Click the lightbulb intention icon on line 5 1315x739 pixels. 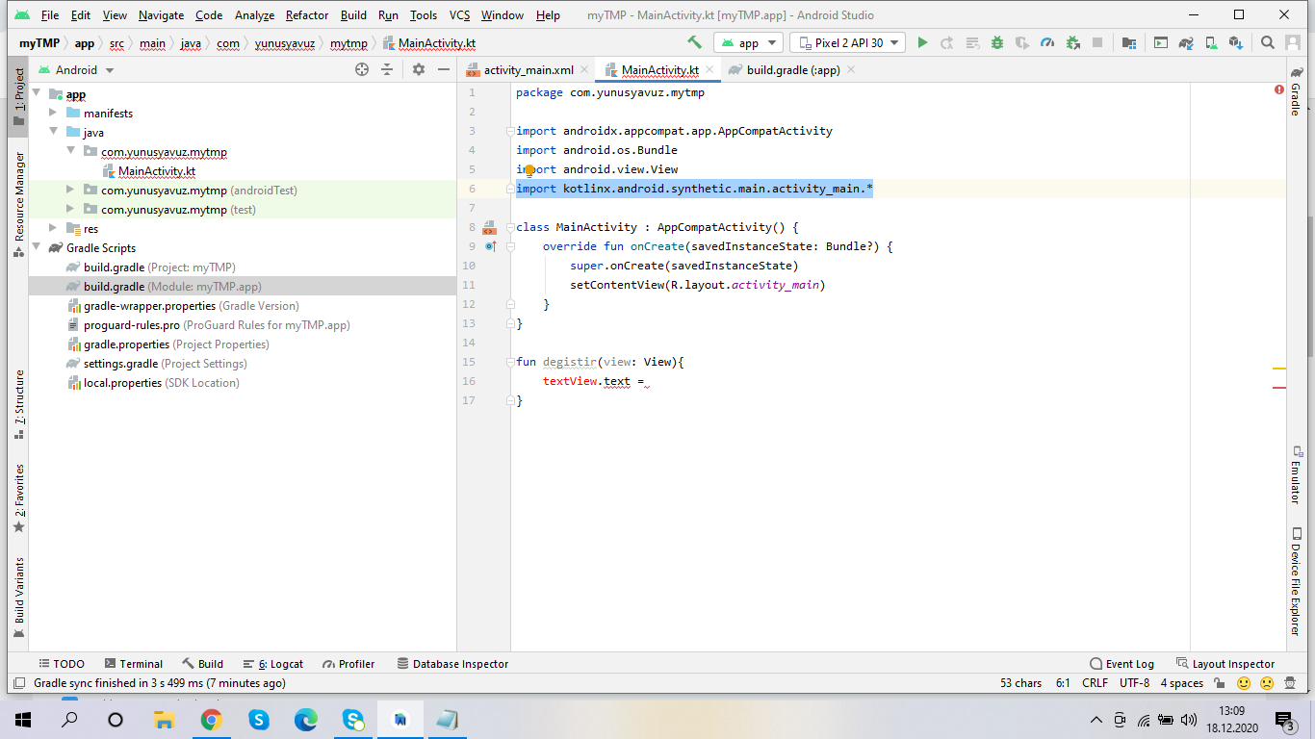[529, 170]
